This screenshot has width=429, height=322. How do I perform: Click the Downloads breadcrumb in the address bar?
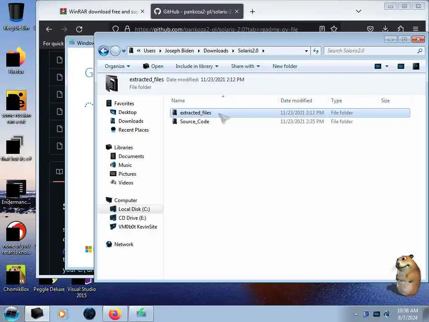pos(216,51)
